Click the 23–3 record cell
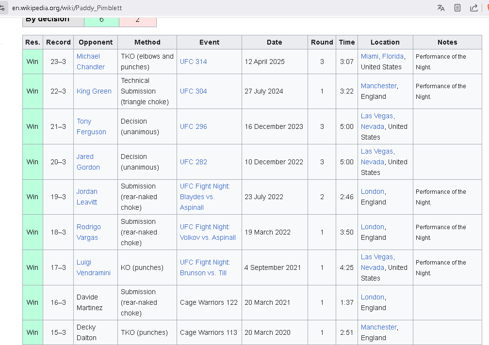 [58, 62]
